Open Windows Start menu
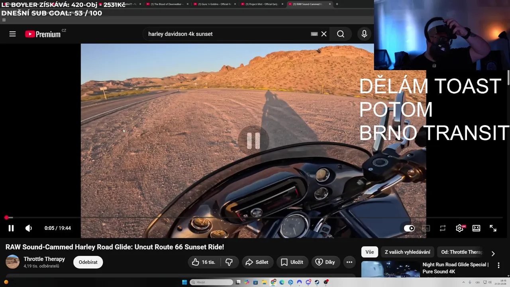 [184, 282]
